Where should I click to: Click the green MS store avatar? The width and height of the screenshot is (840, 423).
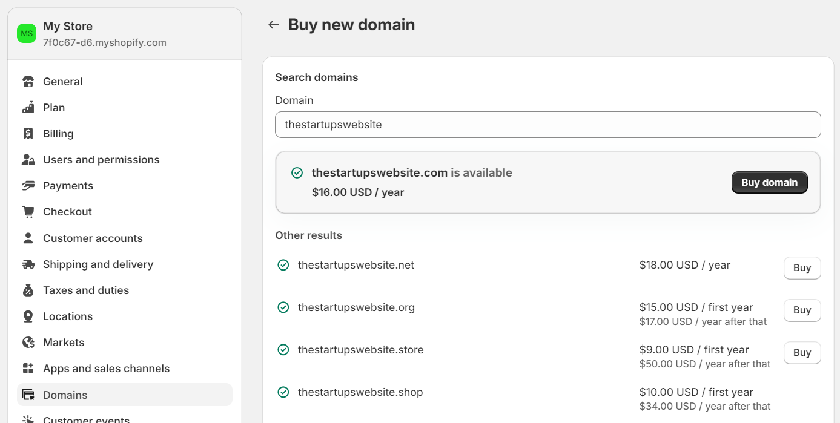(x=26, y=33)
